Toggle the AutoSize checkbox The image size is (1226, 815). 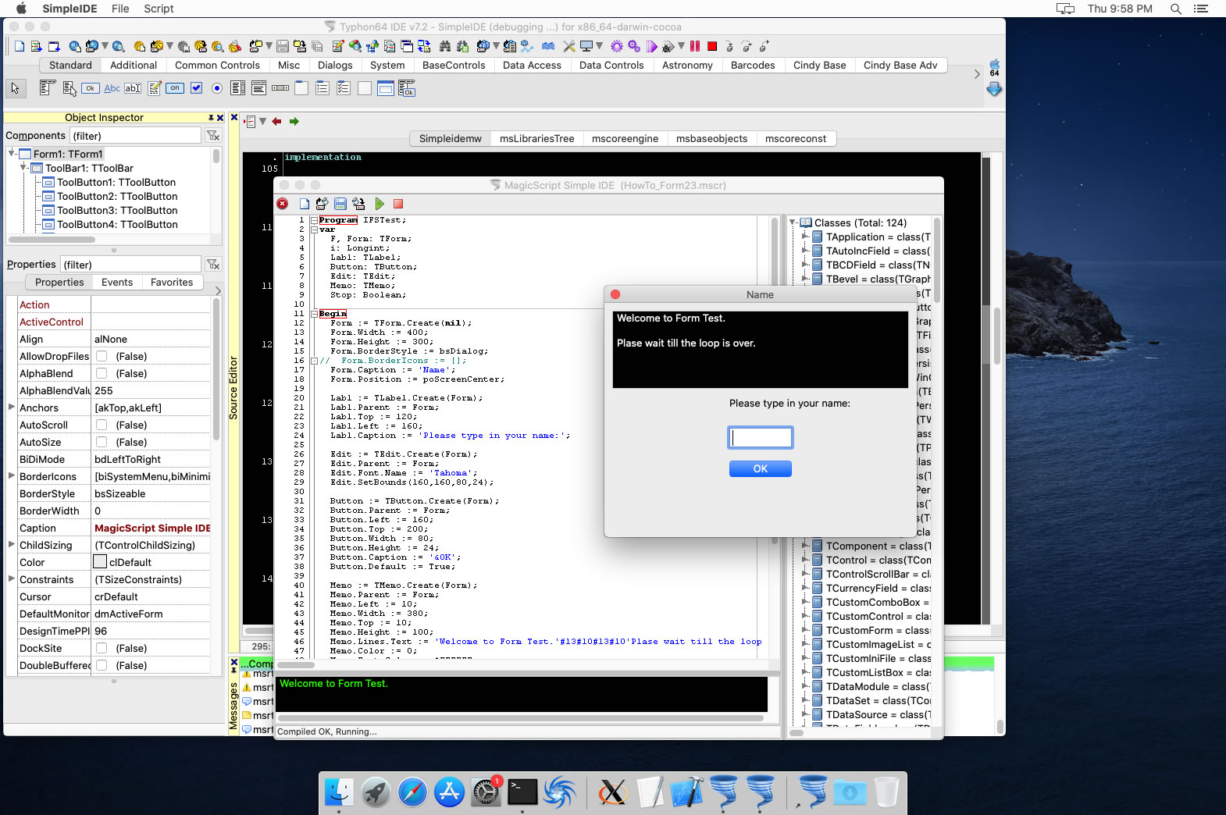coord(102,442)
